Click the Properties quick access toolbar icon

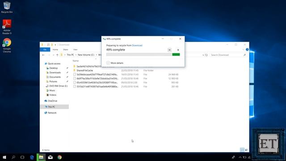tap(48, 45)
